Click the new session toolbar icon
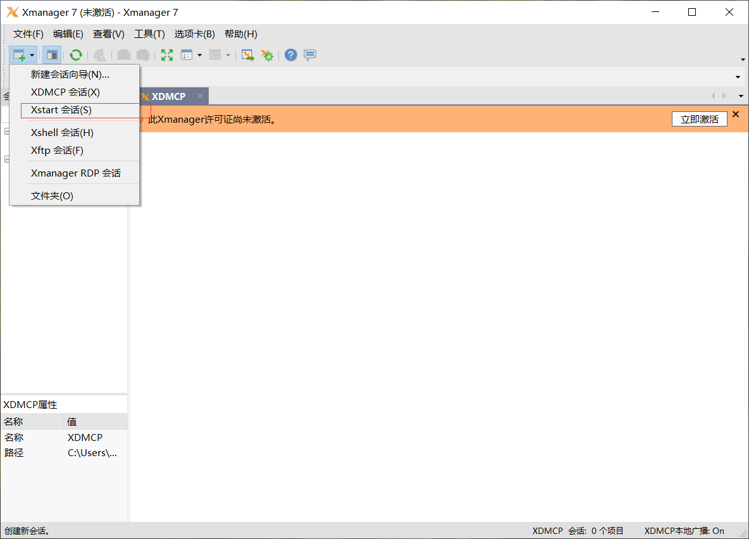 (x=18, y=55)
